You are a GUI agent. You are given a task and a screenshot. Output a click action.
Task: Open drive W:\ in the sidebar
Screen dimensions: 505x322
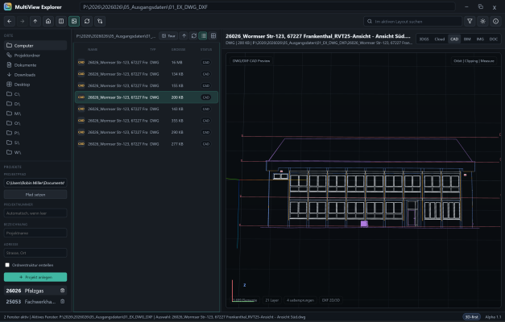35,152
